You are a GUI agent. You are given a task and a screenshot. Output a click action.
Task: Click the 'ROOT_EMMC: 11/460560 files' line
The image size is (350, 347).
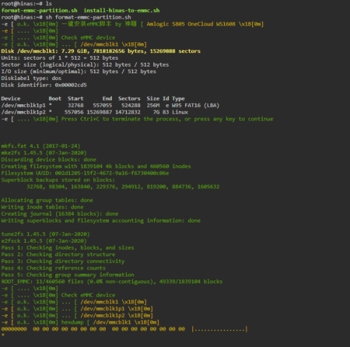point(112,282)
